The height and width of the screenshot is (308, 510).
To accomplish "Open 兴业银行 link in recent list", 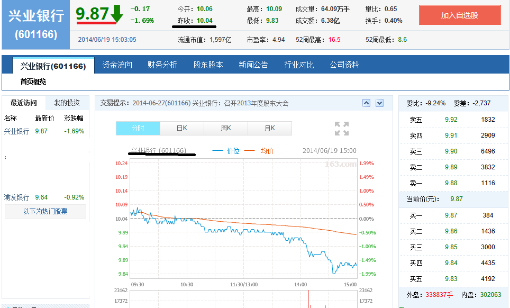I will (x=16, y=131).
